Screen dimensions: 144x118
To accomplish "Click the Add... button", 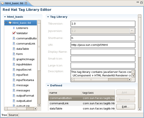I will (x=126, y=93).
